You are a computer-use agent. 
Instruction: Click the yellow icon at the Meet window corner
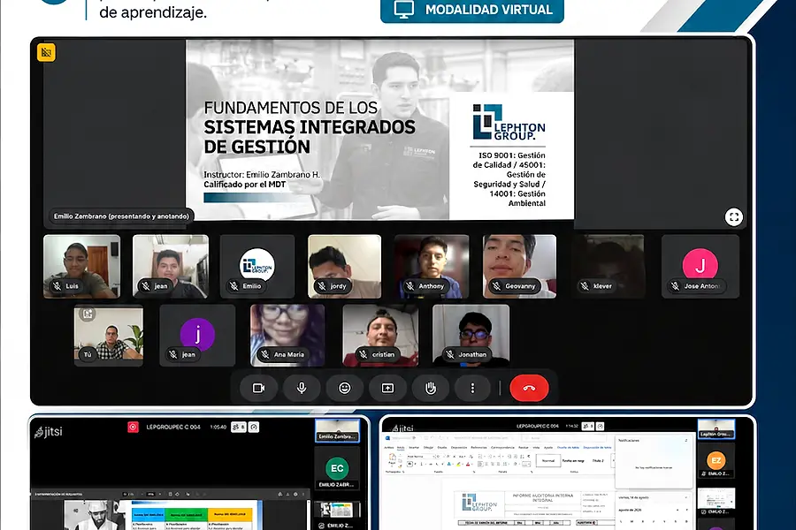tap(46, 52)
